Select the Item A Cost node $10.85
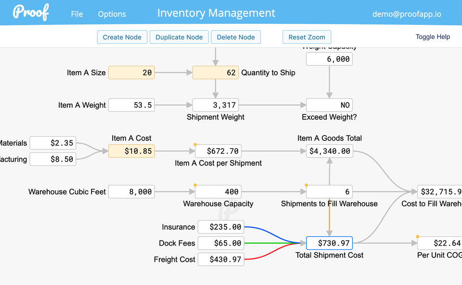The image size is (462, 285). (131, 151)
